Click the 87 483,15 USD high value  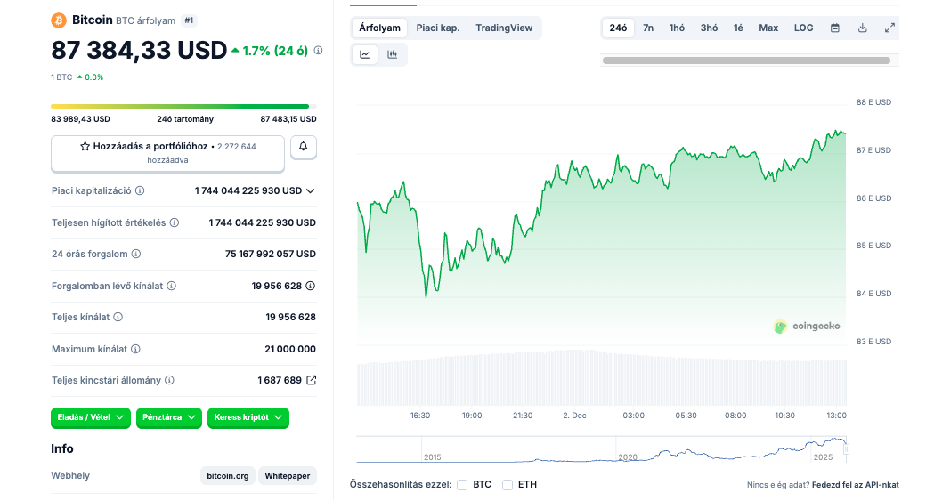click(x=288, y=119)
